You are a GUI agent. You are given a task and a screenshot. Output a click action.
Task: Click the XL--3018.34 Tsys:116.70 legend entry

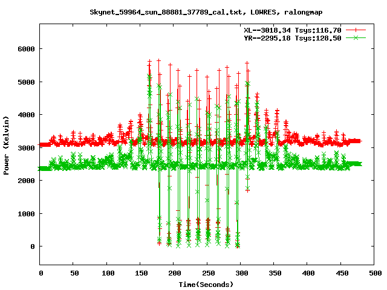[x=293, y=30]
